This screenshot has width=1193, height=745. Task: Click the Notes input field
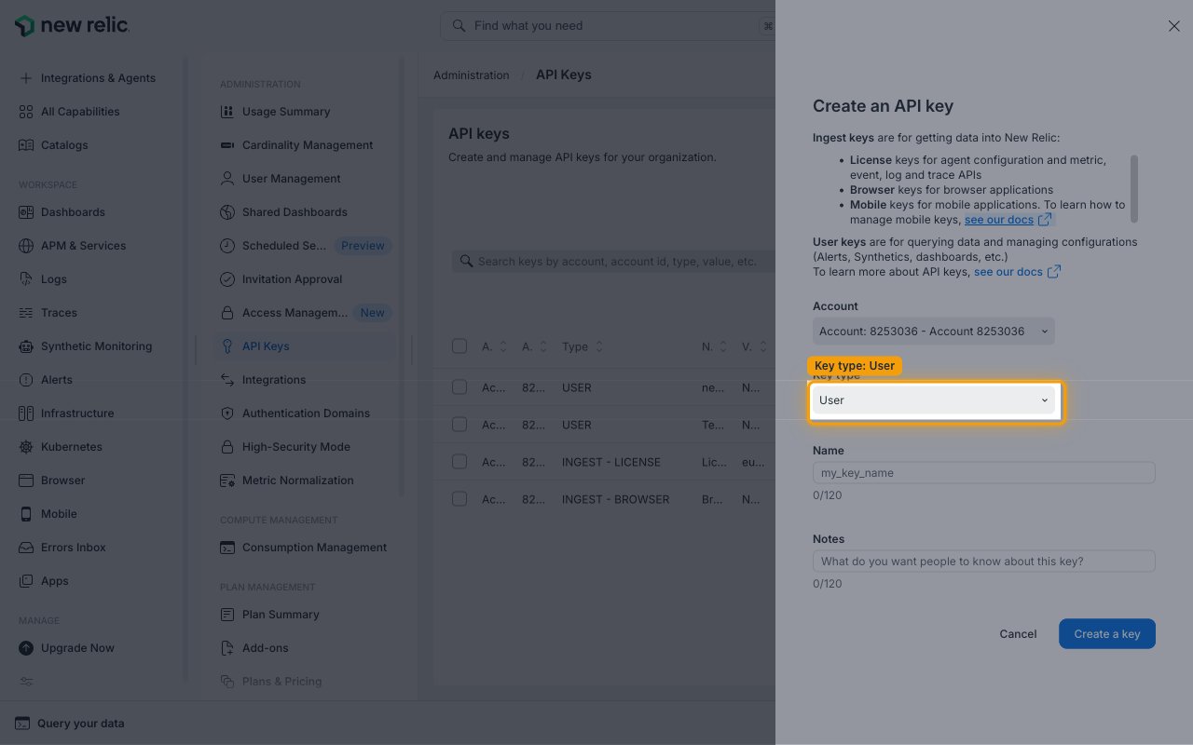[984, 562]
